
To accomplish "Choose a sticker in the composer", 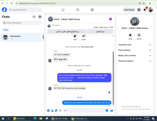I will click(x=56, y=111).
